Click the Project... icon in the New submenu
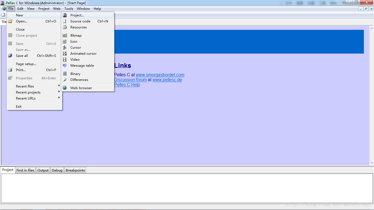This screenshot has width=374, height=210. tap(65, 15)
